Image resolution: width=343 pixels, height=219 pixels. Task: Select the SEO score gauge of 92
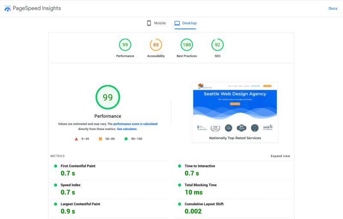coord(217,45)
